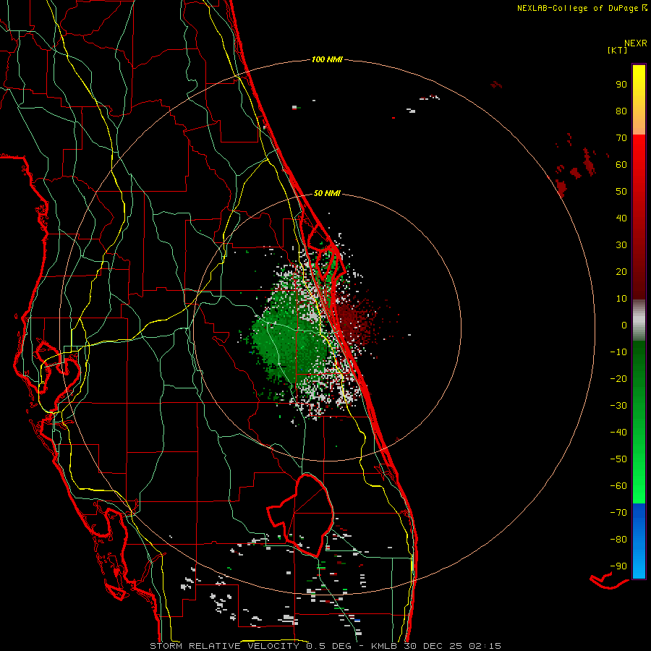Viewport: 651px width, 651px height.
Task: Click the NEXLAB-College of DuPage credit text
Action: [582, 8]
